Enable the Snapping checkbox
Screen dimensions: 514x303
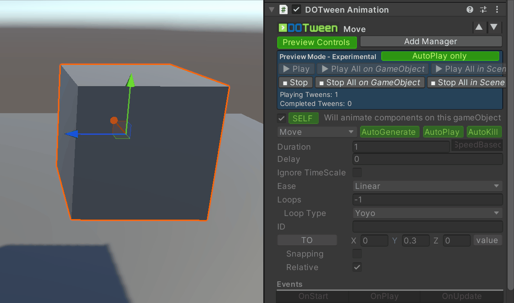click(x=357, y=254)
